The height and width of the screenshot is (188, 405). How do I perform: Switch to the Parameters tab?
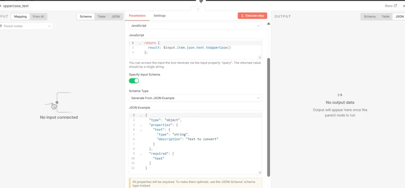coord(137,16)
